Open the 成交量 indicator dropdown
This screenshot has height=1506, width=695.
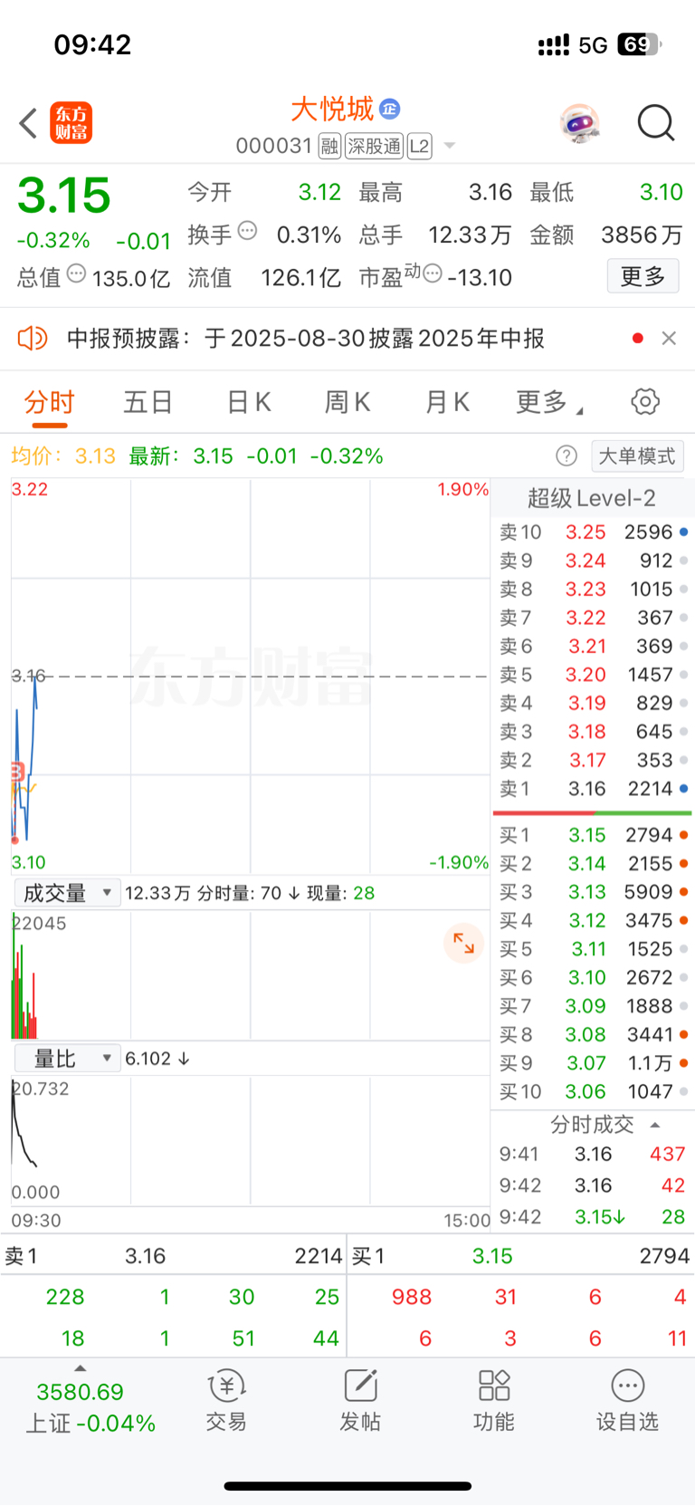[67, 893]
